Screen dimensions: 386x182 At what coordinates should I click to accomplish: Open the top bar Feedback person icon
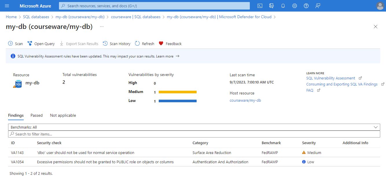coord(318,6)
